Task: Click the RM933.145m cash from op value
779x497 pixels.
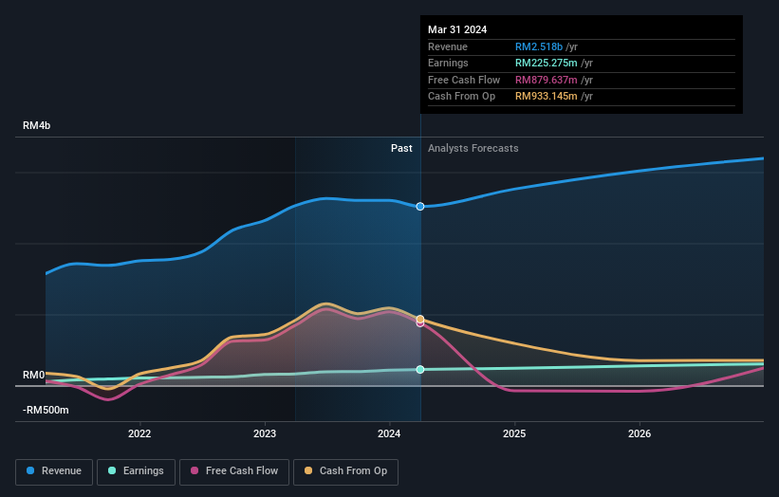Action: point(546,97)
